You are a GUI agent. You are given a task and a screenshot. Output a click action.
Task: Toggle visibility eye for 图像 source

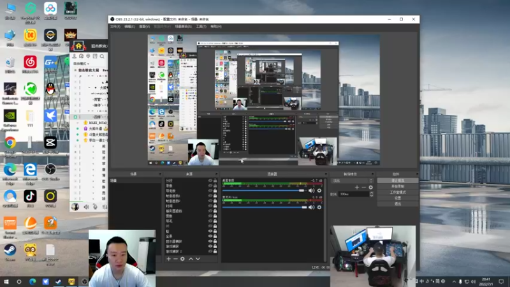[210, 216]
